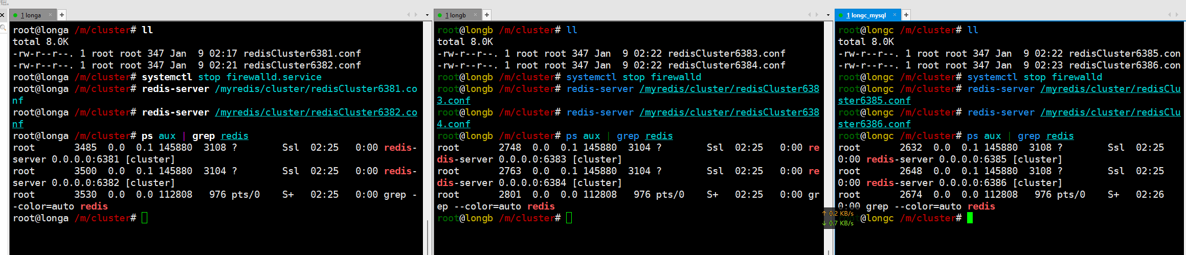The width and height of the screenshot is (1186, 255).
Task: Click the underlined 'redis' grep argument in longb
Action: pyautogui.click(x=659, y=136)
